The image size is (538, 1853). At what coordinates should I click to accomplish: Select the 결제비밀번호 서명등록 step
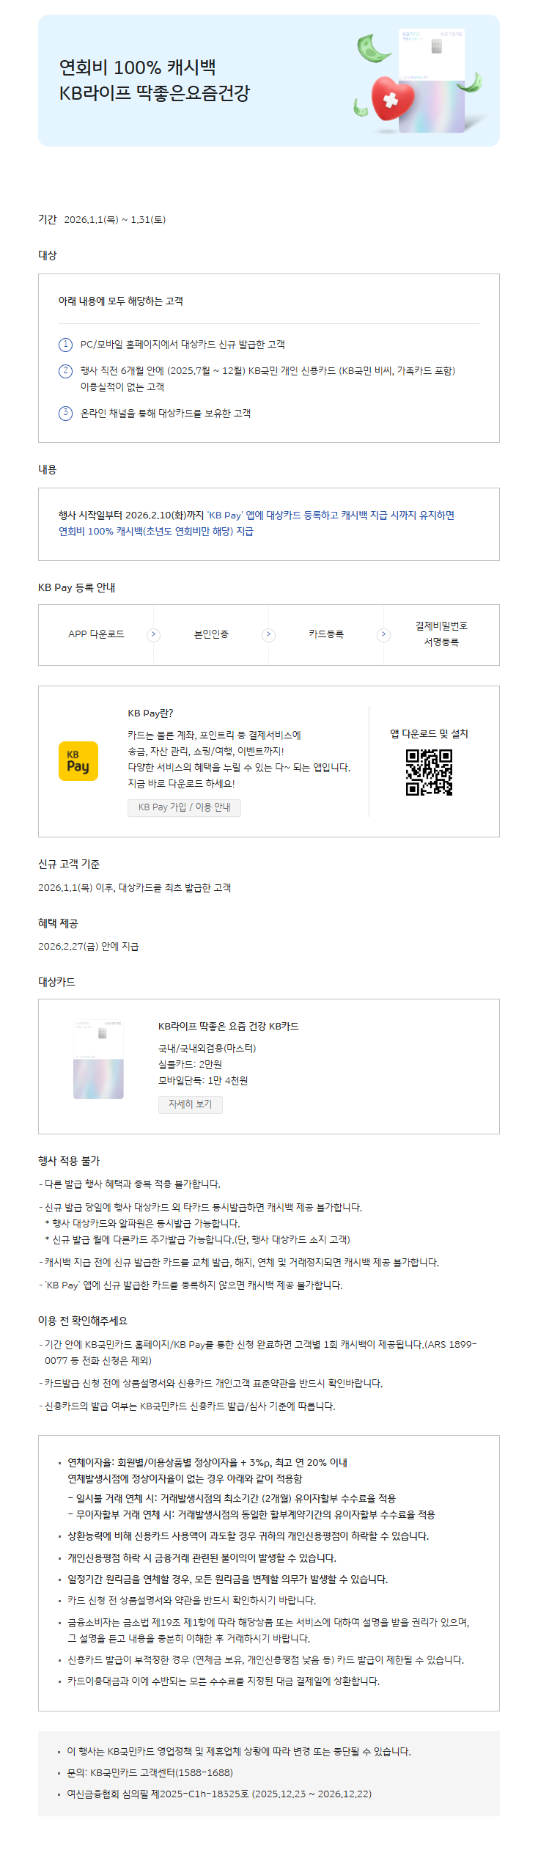click(x=441, y=634)
